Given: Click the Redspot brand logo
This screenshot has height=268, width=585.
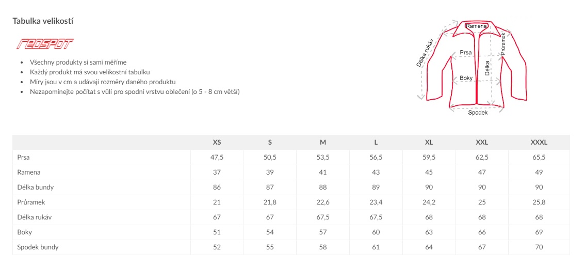Looking at the screenshot, I should click(x=45, y=44).
